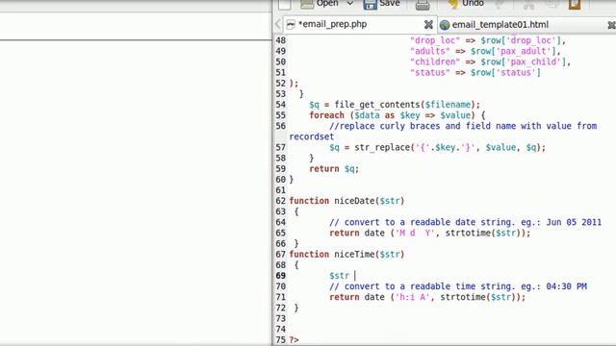
Task: Save the current file using Save
Action: [x=381, y=4]
